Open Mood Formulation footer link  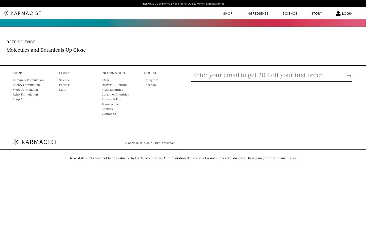pyautogui.click(x=25, y=90)
